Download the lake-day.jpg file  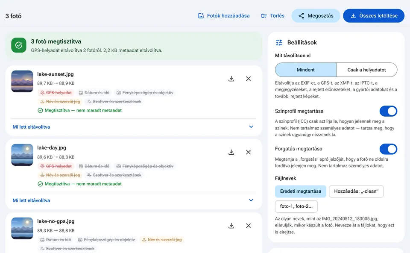tap(231, 152)
